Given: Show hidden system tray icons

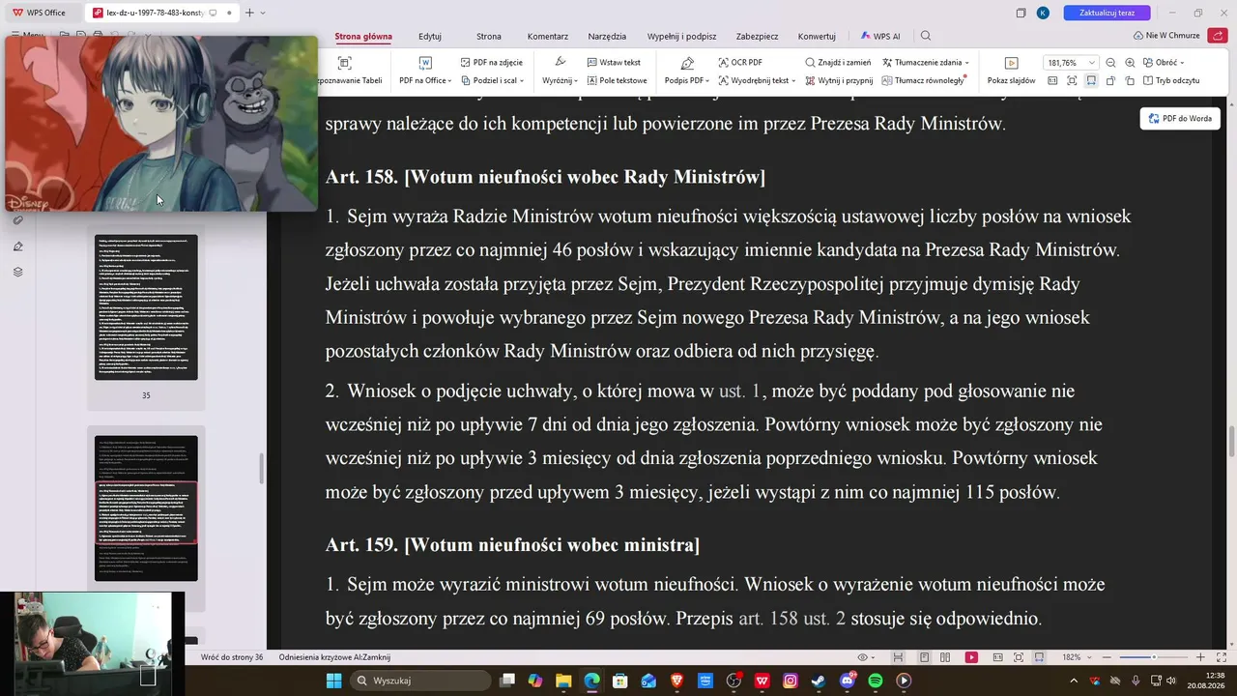Looking at the screenshot, I should coord(1074,681).
